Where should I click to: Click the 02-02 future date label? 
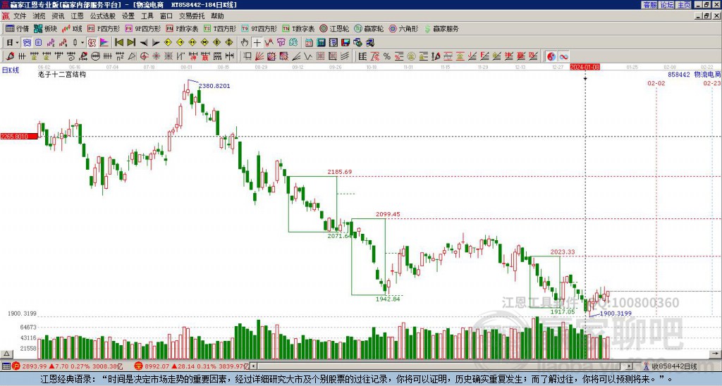coord(656,83)
